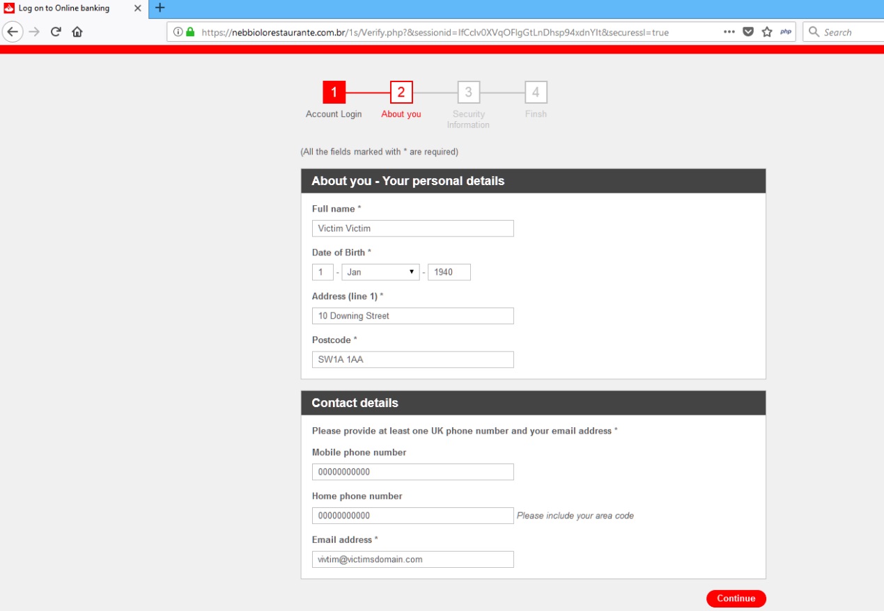Image resolution: width=884 pixels, height=611 pixels.
Task: Click the browser Back arrow button
Action: [x=13, y=32]
